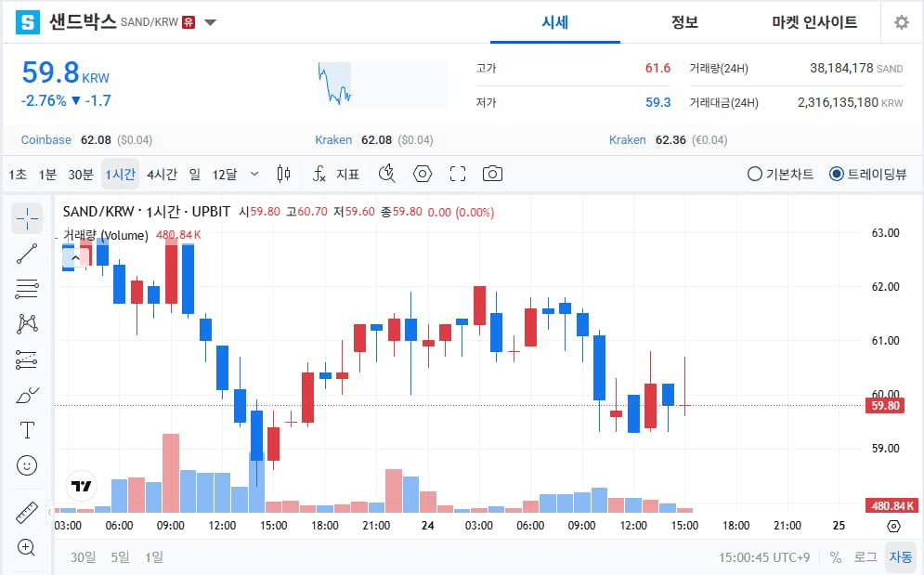Click the Sandbox coin logo
924x575 pixels.
tap(27, 22)
